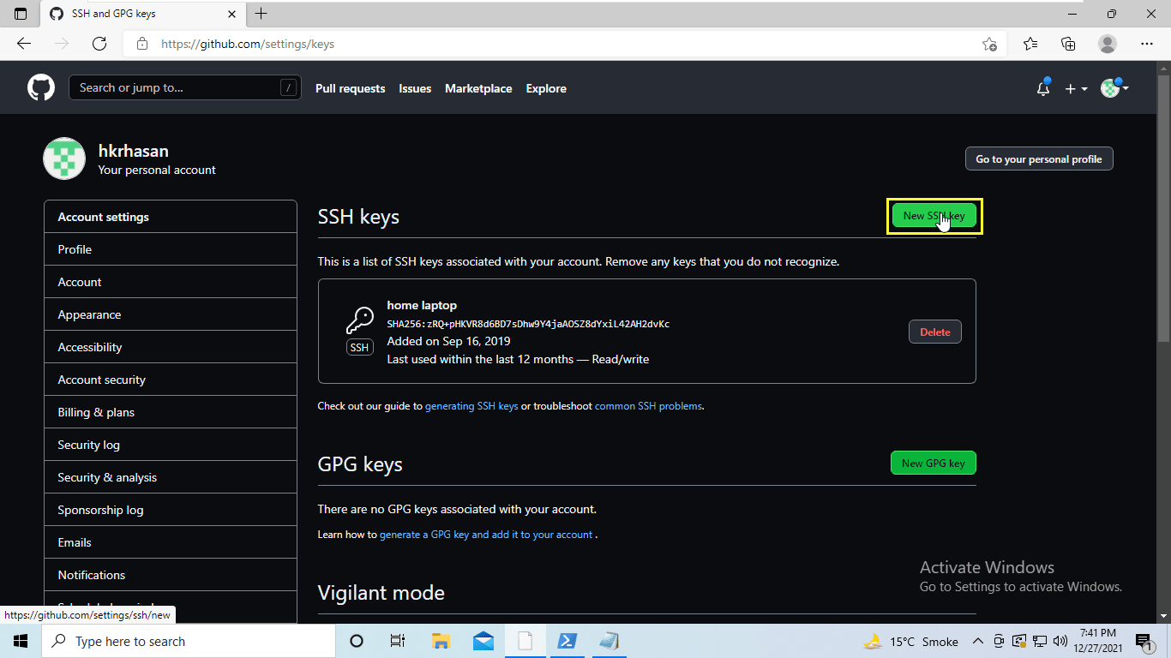1171x658 pixels.
Task: Click the New GPG key button
Action: point(934,464)
